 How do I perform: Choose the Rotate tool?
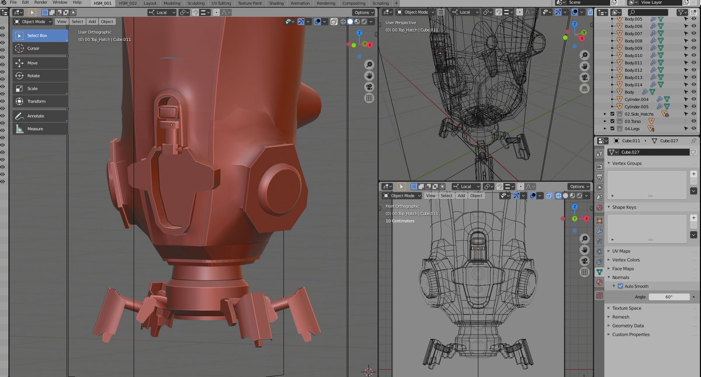tap(40, 76)
